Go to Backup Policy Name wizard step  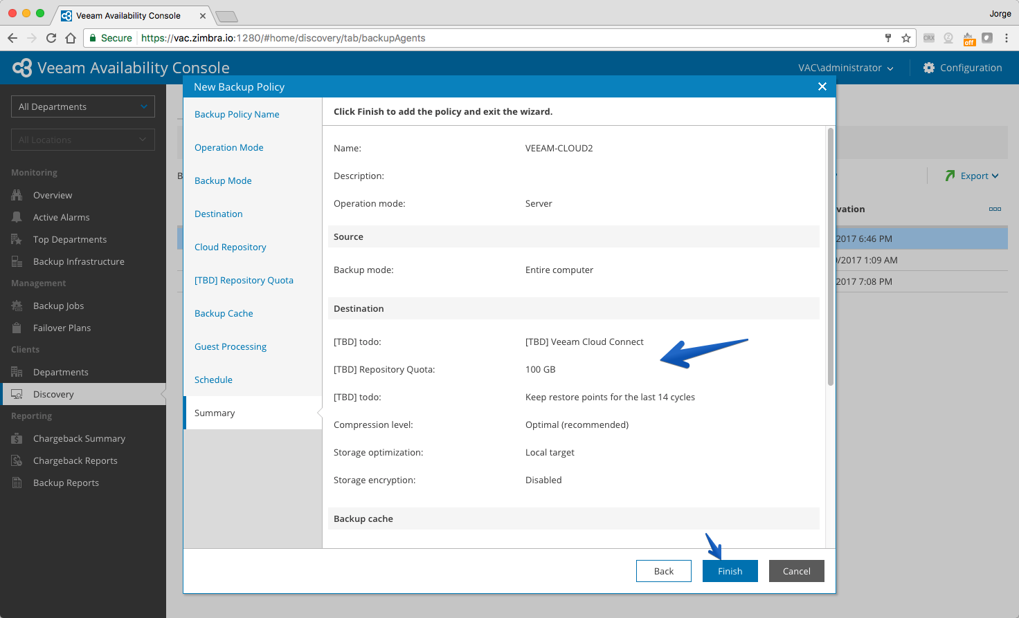(237, 114)
